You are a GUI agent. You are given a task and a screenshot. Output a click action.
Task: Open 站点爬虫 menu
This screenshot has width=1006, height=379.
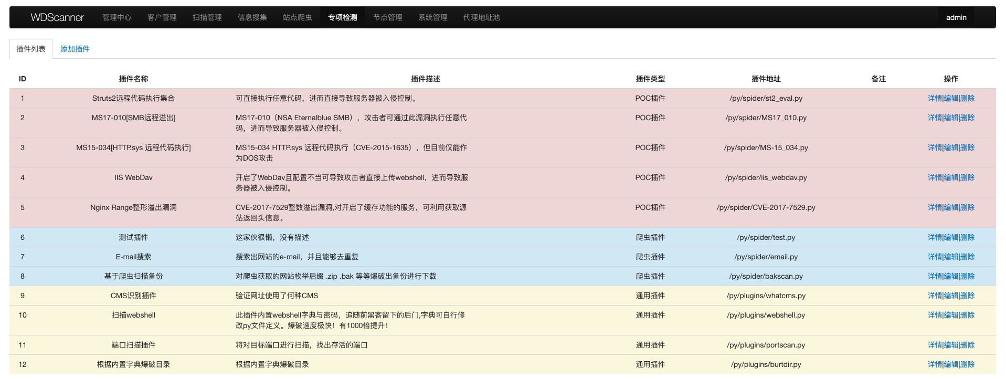[x=297, y=17]
